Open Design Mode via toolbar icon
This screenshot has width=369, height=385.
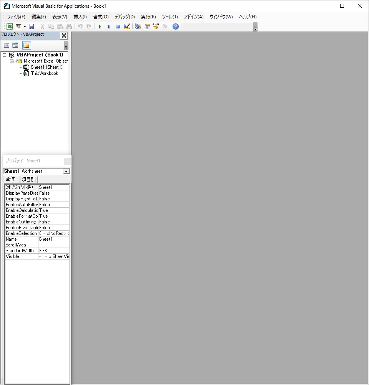[127, 26]
